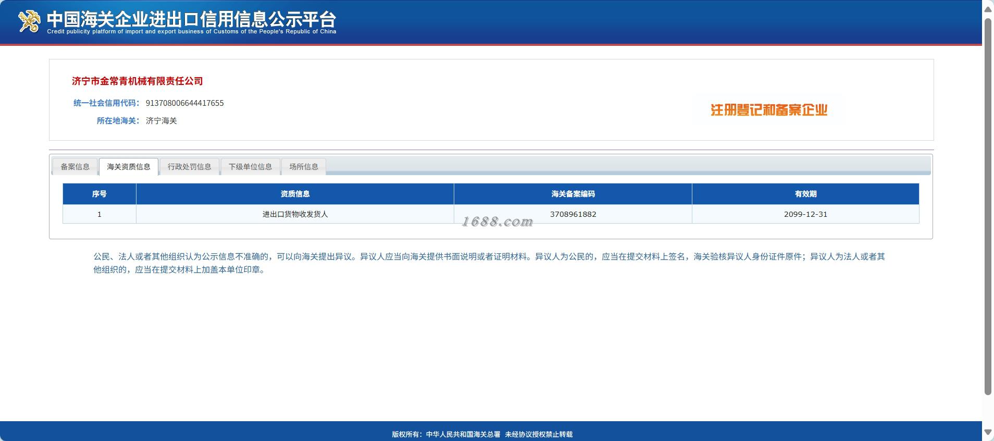Open the 备案信息 tab
This screenshot has height=441, width=994.
75,167
